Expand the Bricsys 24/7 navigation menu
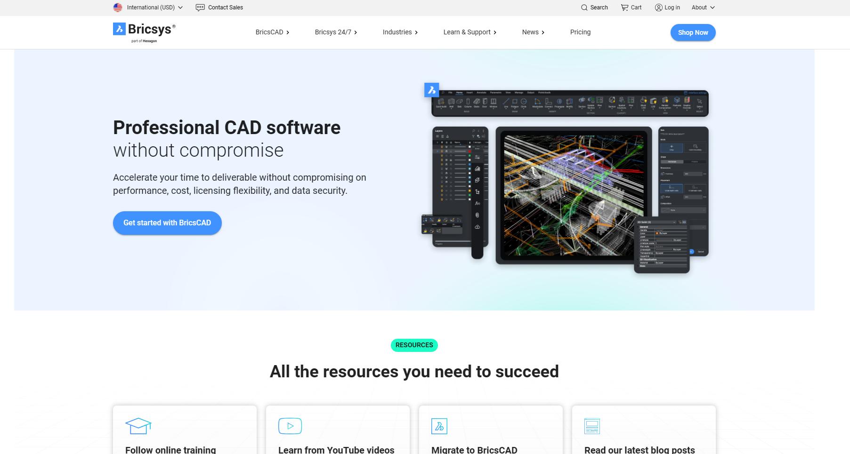This screenshot has width=850, height=454. pyautogui.click(x=336, y=32)
